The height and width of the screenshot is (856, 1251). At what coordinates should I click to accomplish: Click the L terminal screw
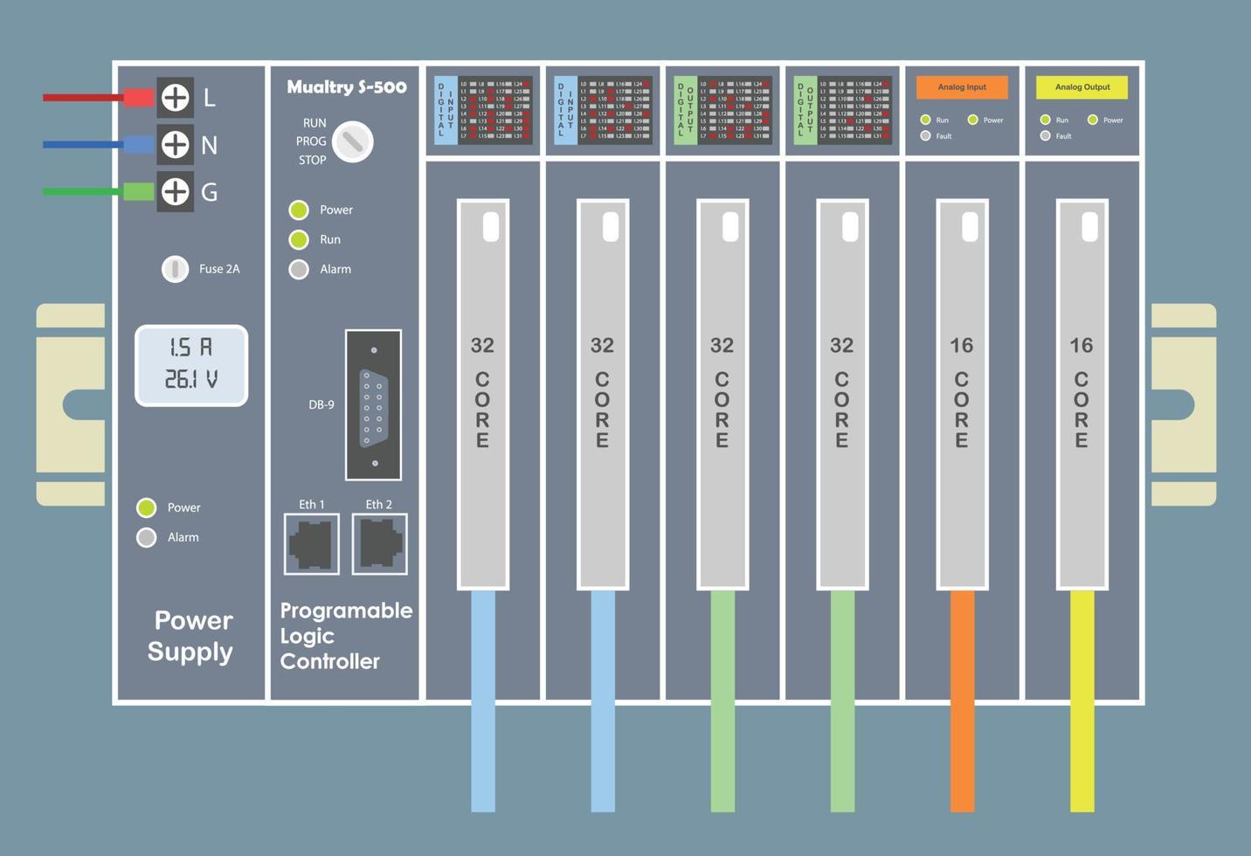[176, 98]
